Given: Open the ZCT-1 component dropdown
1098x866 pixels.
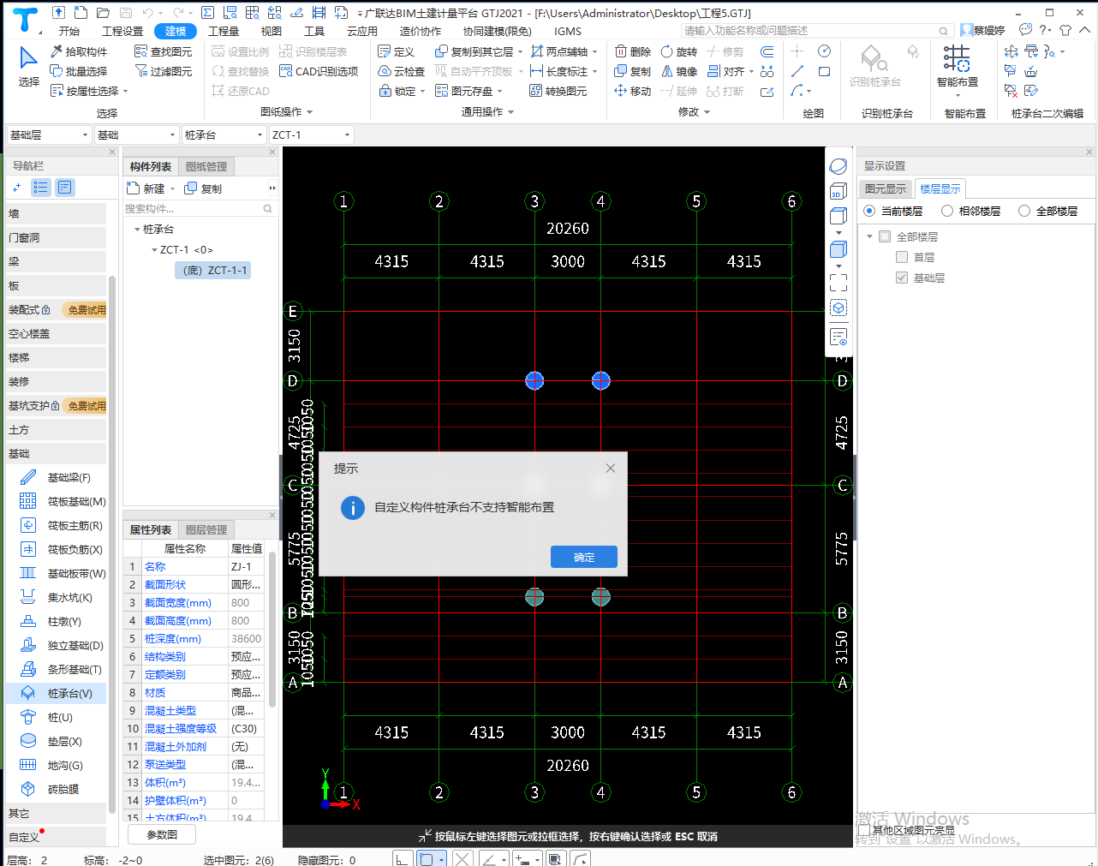Looking at the screenshot, I should tap(311, 134).
